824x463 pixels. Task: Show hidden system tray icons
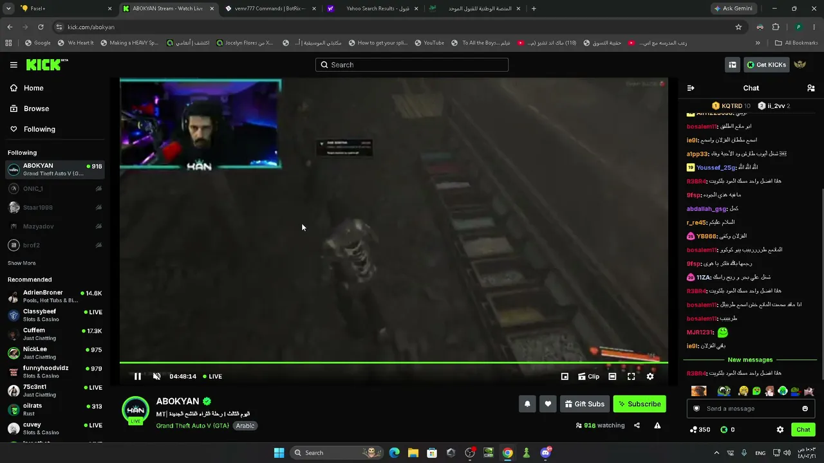click(716, 453)
